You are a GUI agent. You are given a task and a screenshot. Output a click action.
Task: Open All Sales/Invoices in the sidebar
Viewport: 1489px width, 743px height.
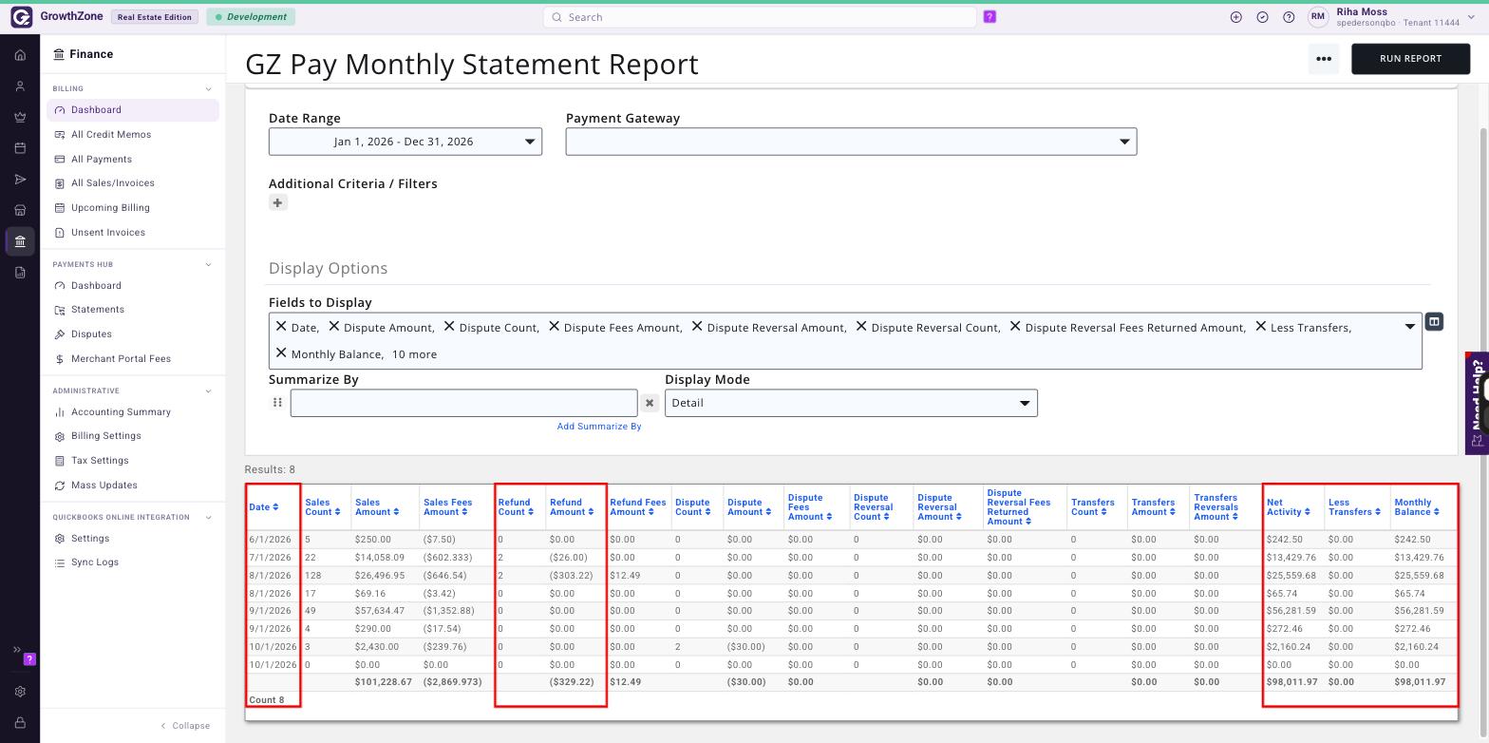[112, 183]
